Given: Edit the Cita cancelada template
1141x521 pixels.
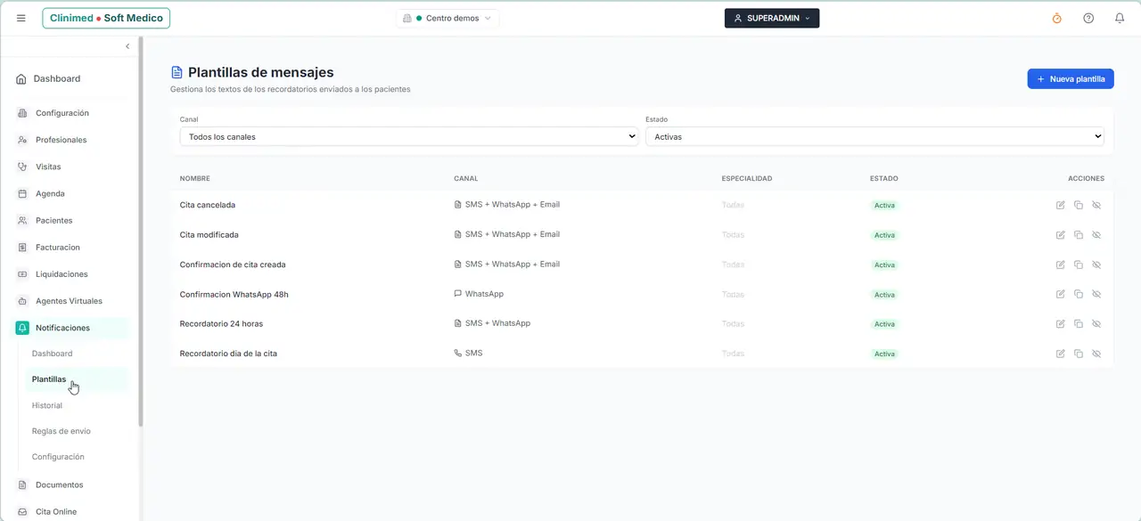Looking at the screenshot, I should 1060,205.
